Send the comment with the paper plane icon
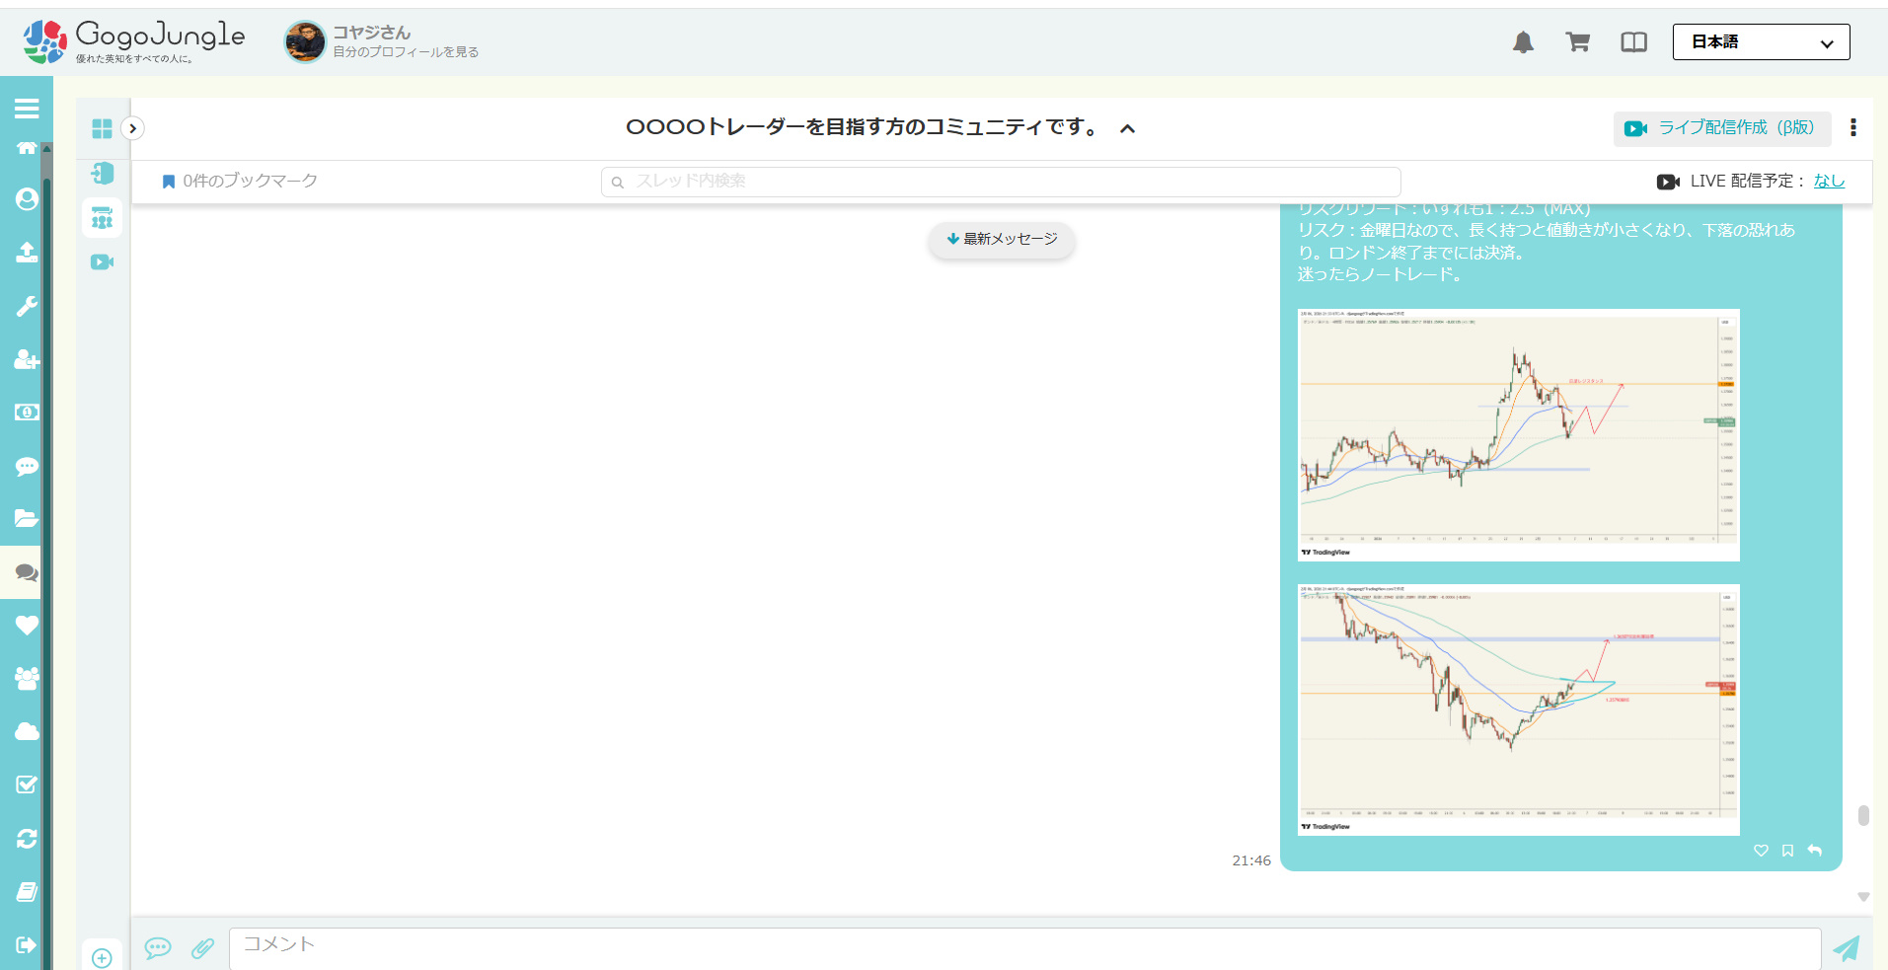The image size is (1888, 970). (1847, 948)
